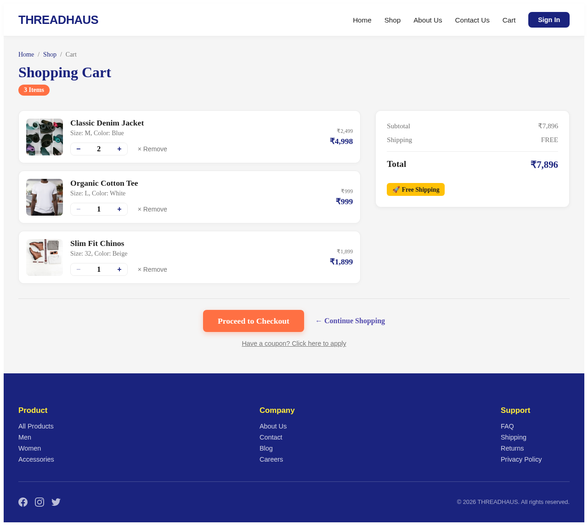Open Organic Cotton Tee thumbnail
The width and height of the screenshot is (588, 526).
tap(45, 197)
